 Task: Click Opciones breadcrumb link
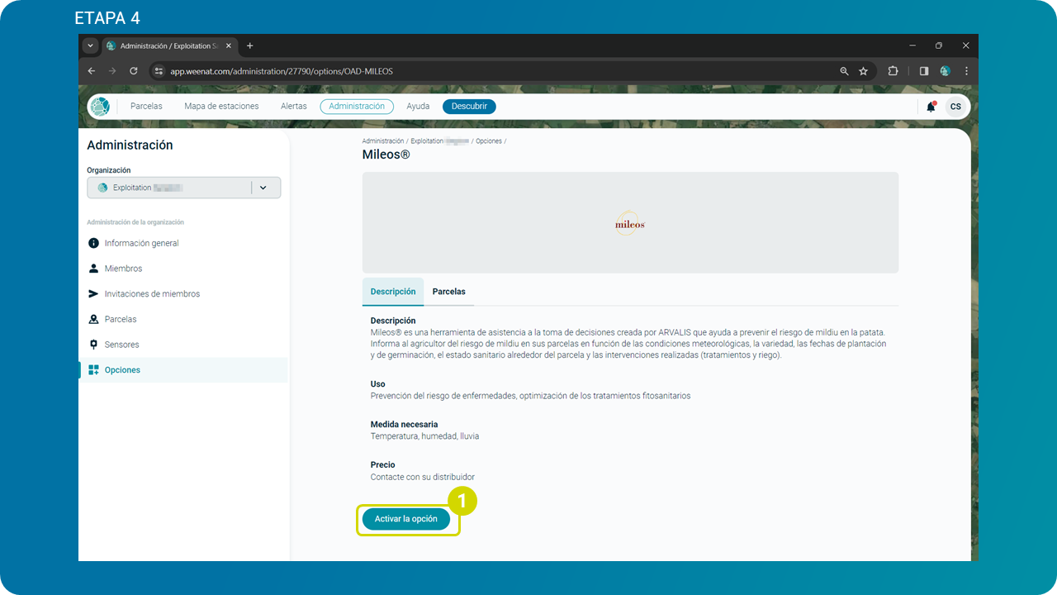pos(489,141)
